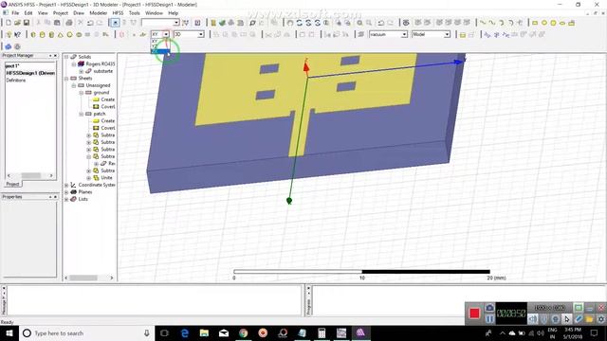Click the New project icon
607x341 pixels.
coord(9,23)
